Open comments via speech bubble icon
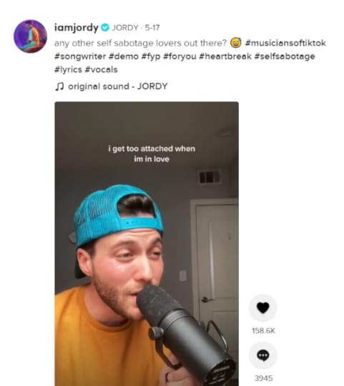Screen dimensions: 344x386 (262, 355)
